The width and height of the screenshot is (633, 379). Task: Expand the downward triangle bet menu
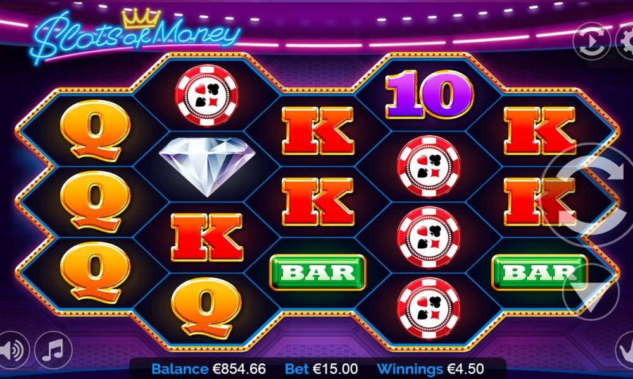tap(591, 293)
